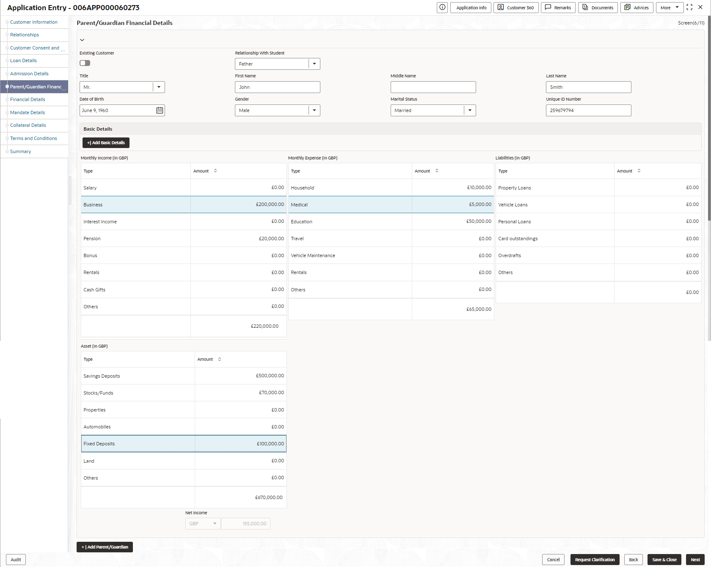
Task: Select the Automobiles asset row
Action: pyautogui.click(x=184, y=427)
